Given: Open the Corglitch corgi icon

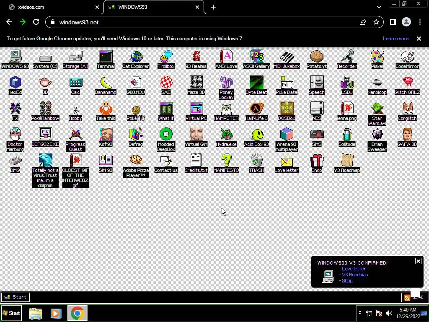Looking at the screenshot, I should [407, 112].
